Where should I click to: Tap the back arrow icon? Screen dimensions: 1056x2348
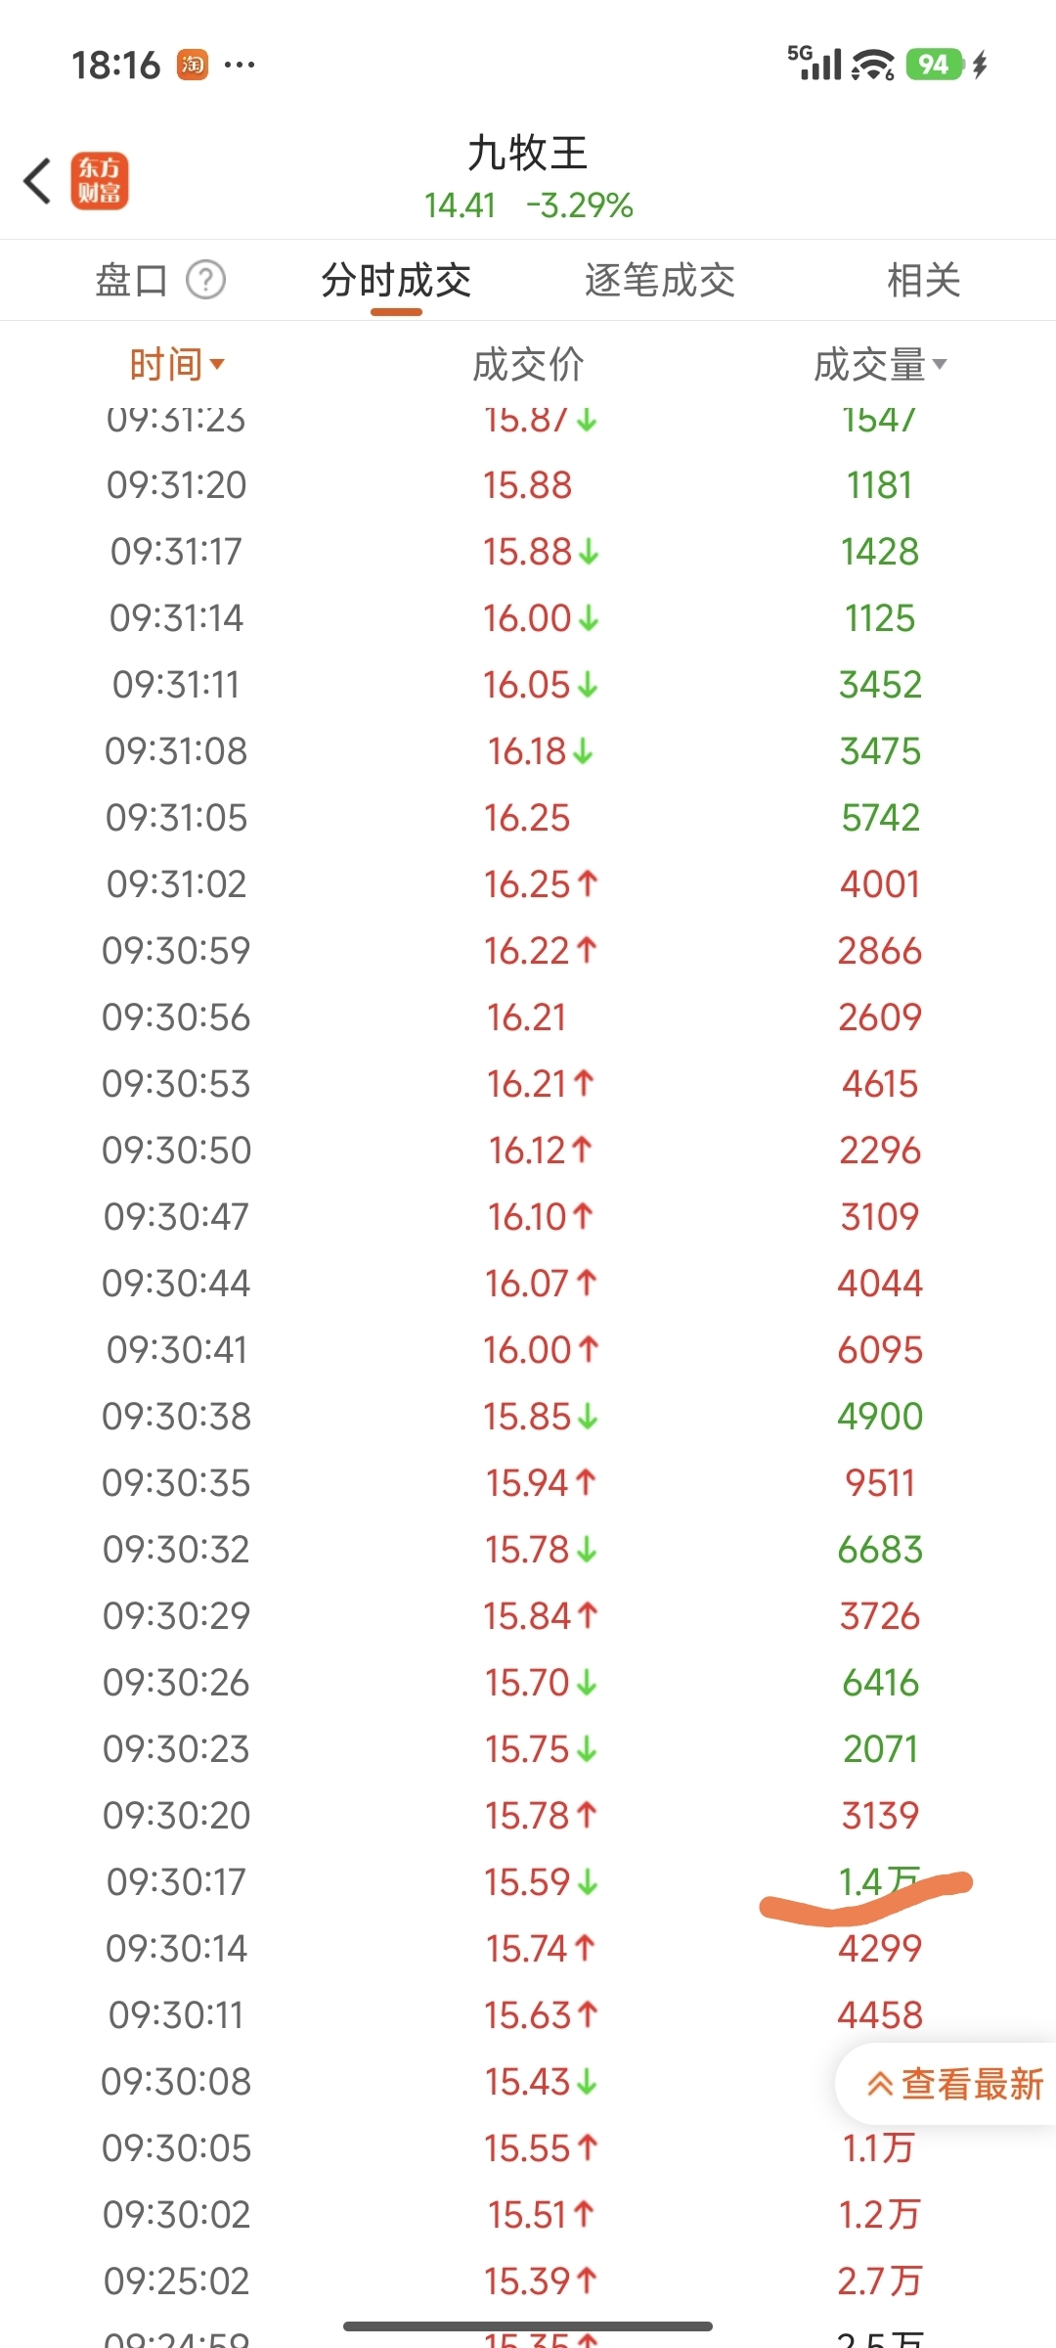pos(37,180)
